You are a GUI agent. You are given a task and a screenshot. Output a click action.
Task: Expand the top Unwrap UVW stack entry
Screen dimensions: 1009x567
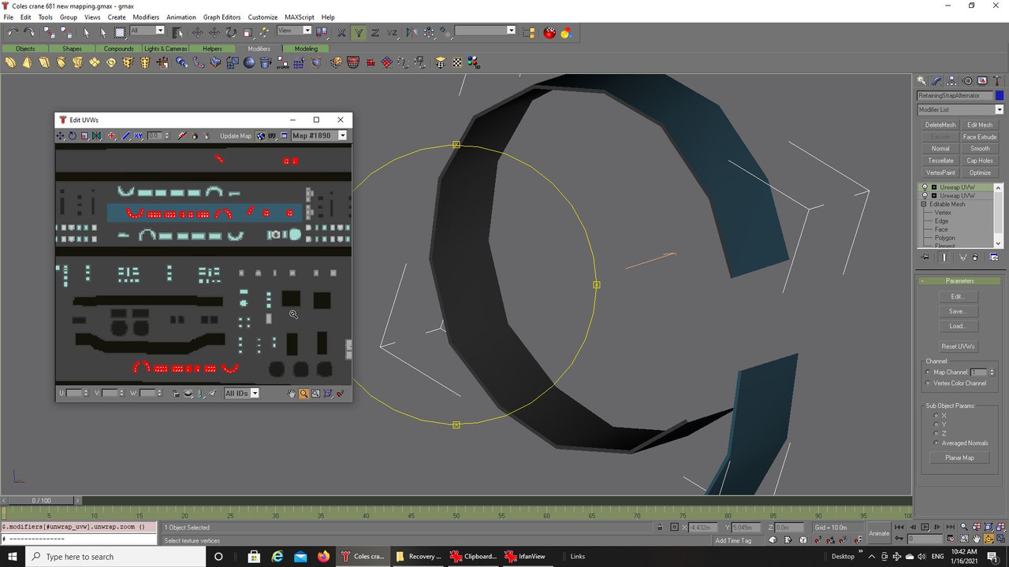pos(934,187)
